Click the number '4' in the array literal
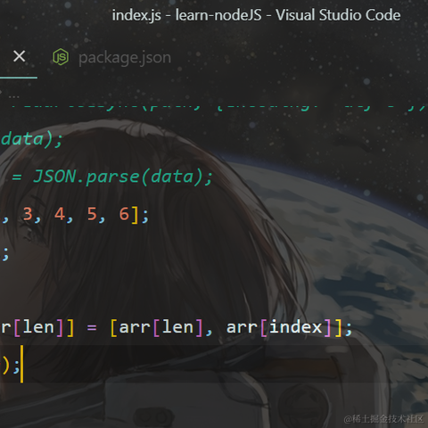Viewport: 428px width, 428px height. coord(60,214)
